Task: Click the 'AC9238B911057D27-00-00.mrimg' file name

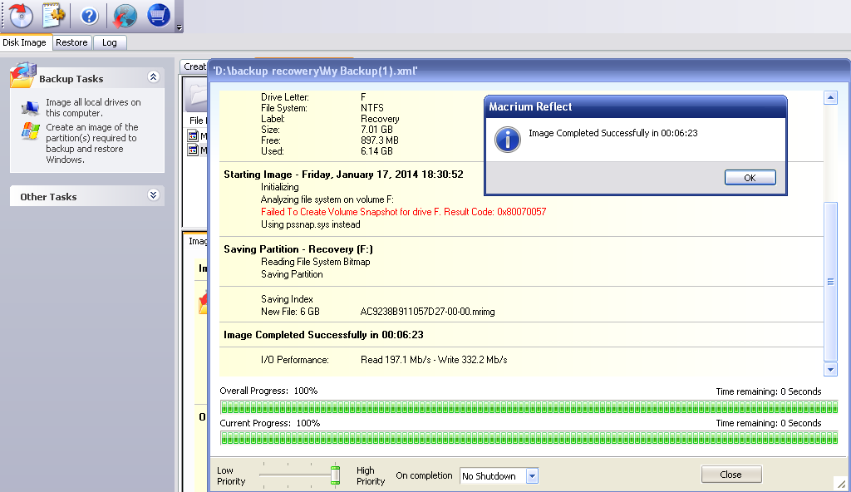Action: coord(428,312)
